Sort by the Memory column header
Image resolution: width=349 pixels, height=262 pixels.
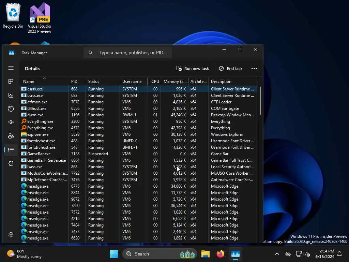pyautogui.click(x=175, y=81)
